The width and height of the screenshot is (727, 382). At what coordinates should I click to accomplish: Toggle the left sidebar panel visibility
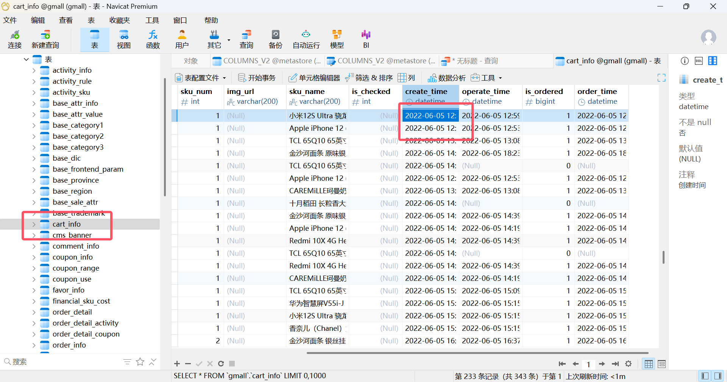point(705,376)
